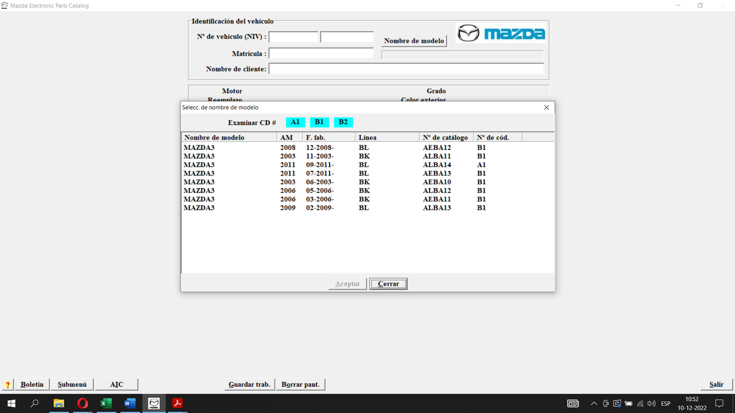This screenshot has width=735, height=413.
Task: Sort by AM column header
Action: coord(290,137)
